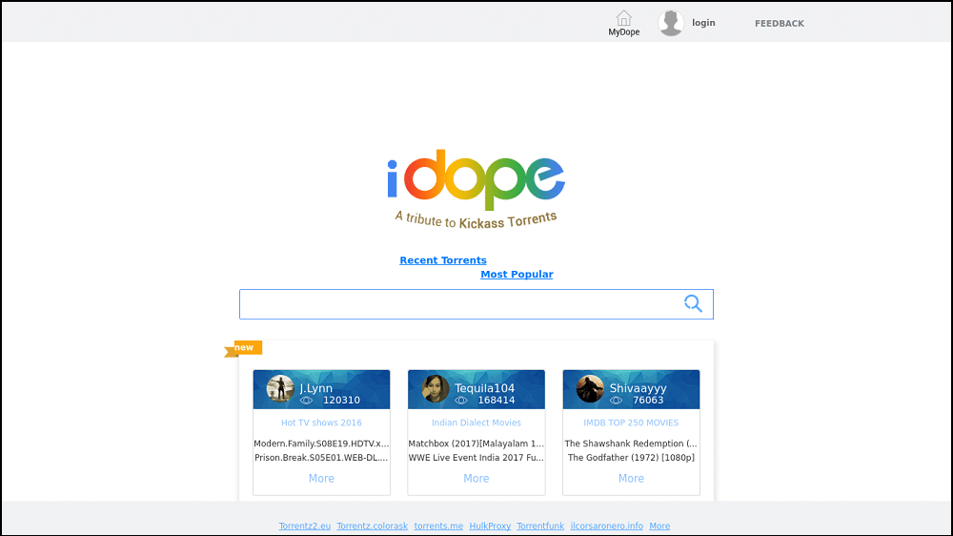Open FEEDBACK in top bar
Image resolution: width=953 pixels, height=536 pixels.
coord(780,23)
